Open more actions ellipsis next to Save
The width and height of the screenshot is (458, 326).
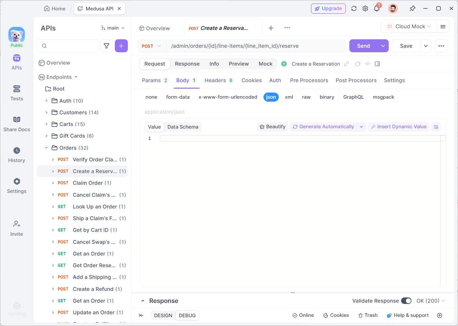coord(441,46)
